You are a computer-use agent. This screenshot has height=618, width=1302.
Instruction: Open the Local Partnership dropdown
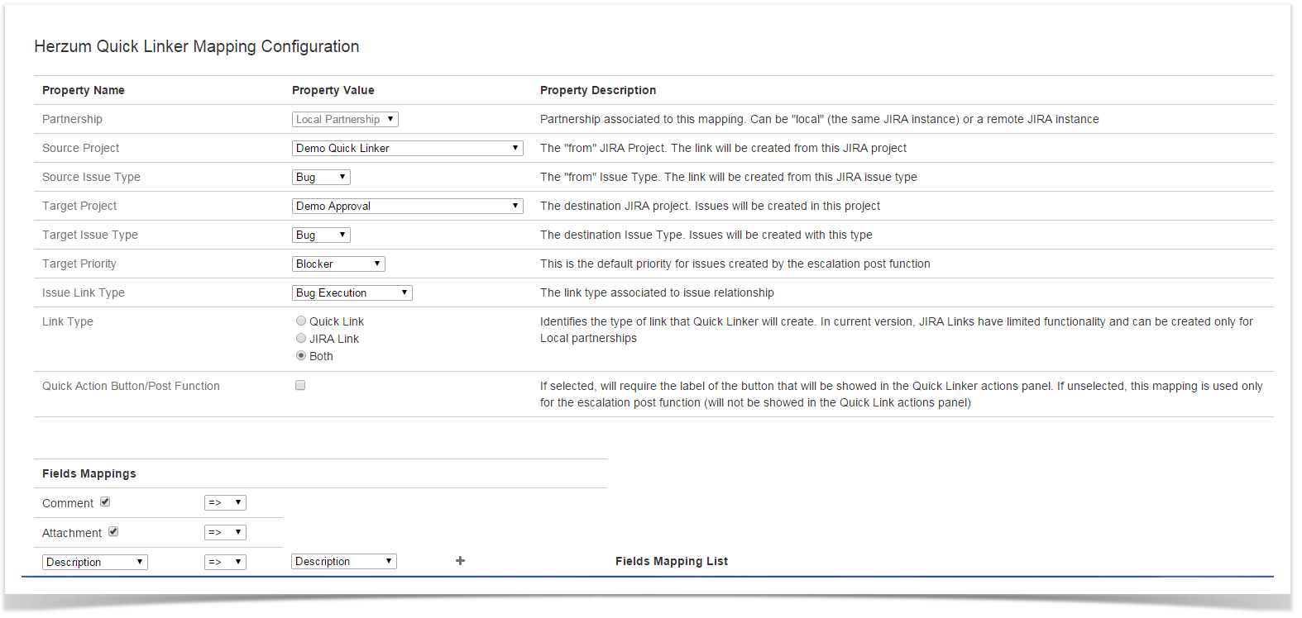[x=345, y=119]
